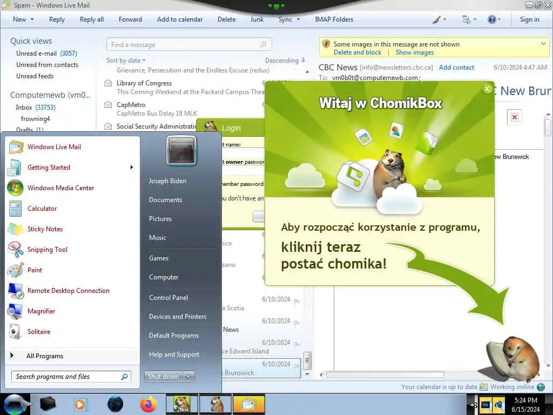Switch to ChomikBox taskbar button
This screenshot has width=553, height=415.
point(182,404)
